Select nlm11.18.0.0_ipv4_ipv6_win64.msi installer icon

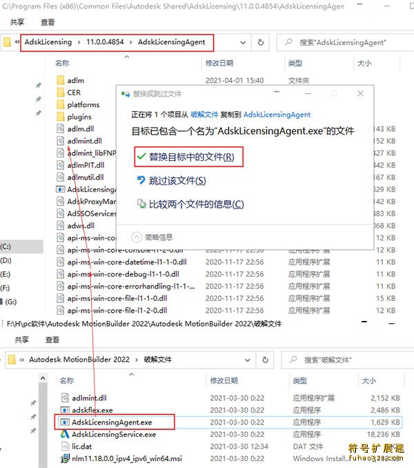(x=65, y=458)
